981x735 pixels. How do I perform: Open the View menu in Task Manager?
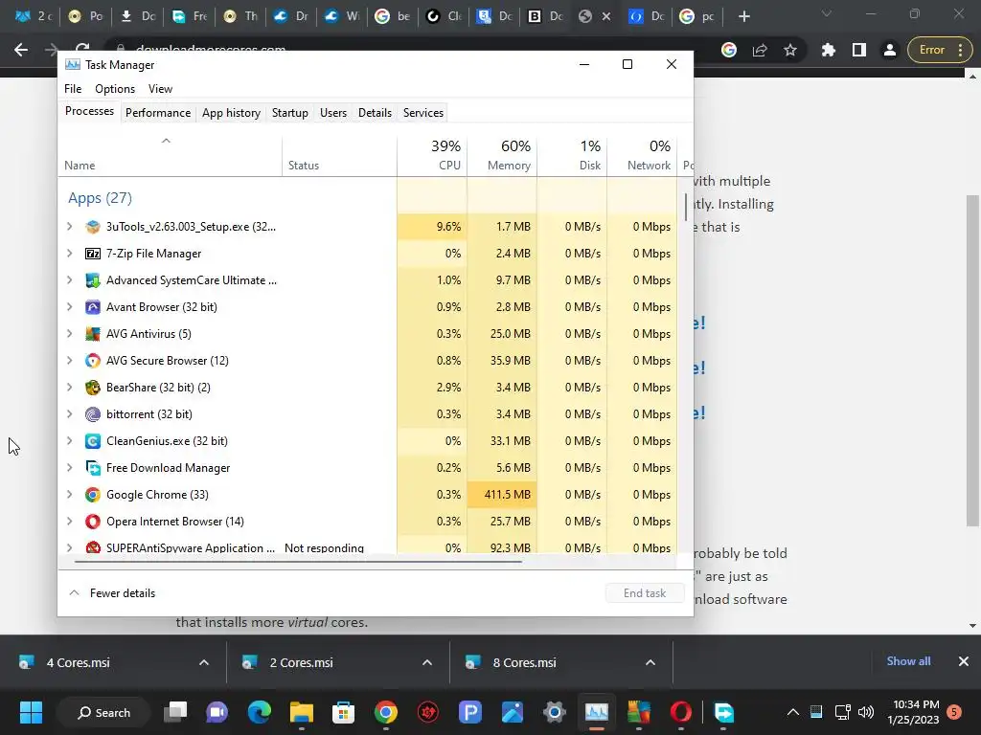(x=160, y=89)
